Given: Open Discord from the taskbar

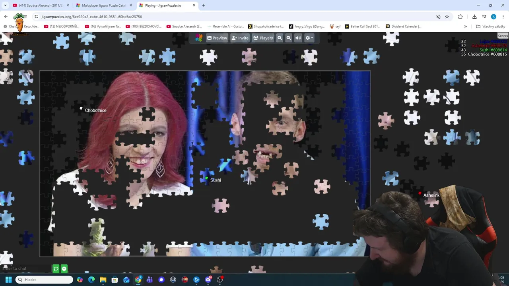Looking at the screenshot, I should click(x=208, y=280).
